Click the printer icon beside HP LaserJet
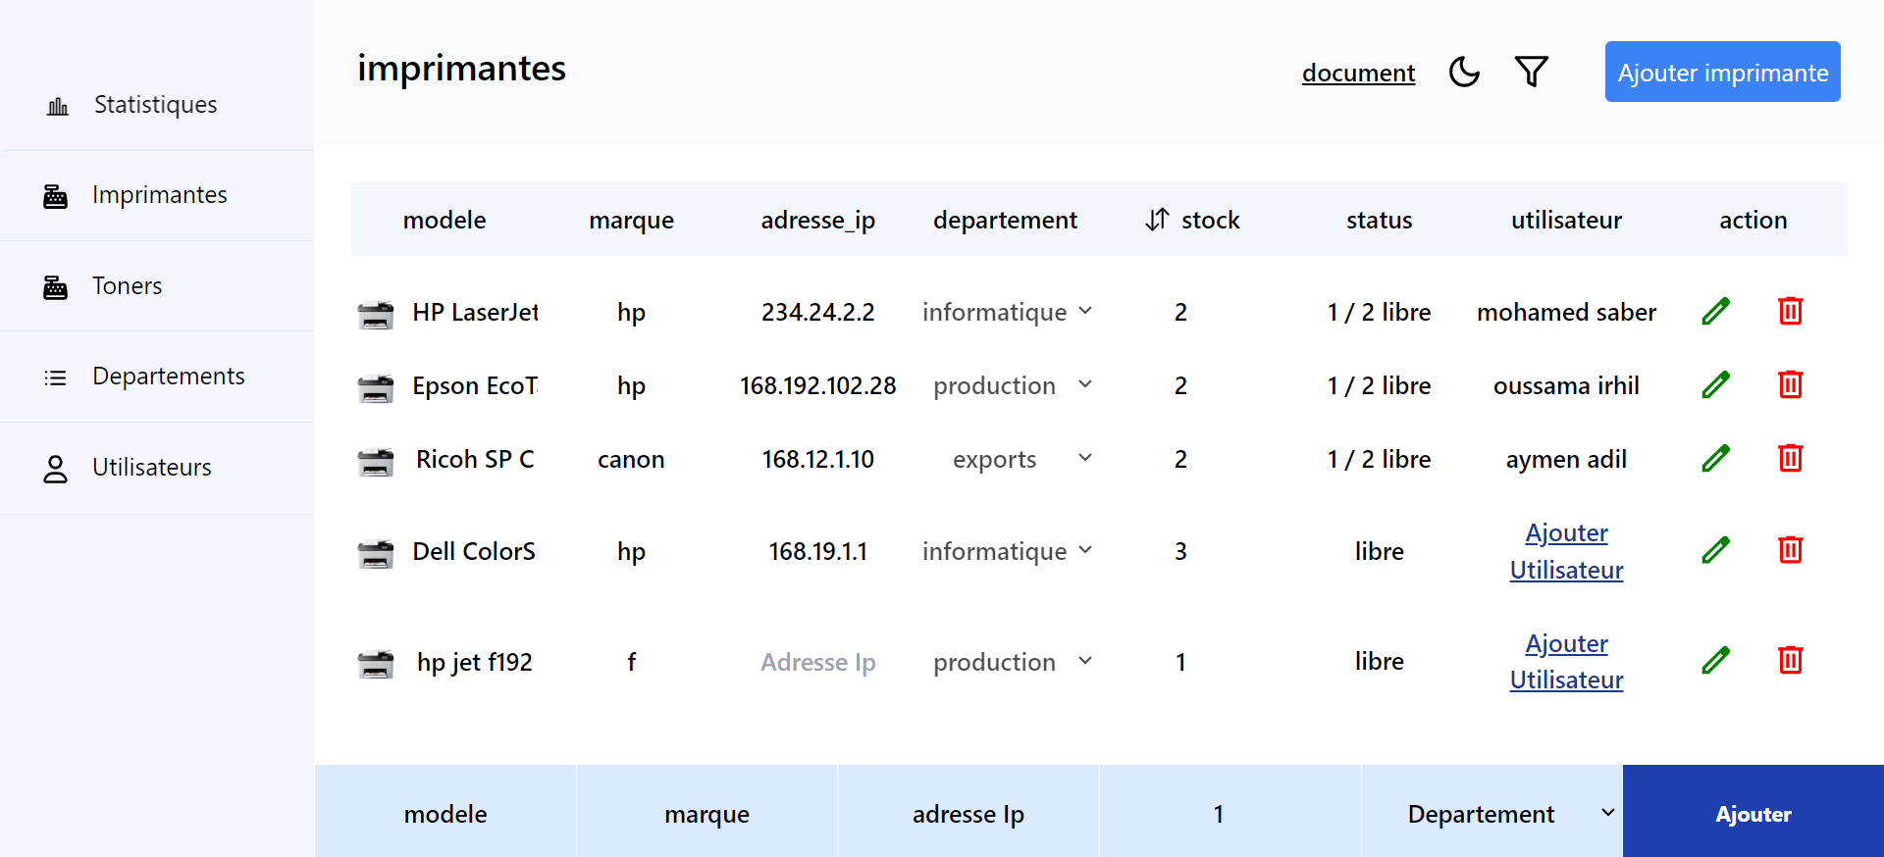This screenshot has width=1884, height=857. tap(375, 314)
